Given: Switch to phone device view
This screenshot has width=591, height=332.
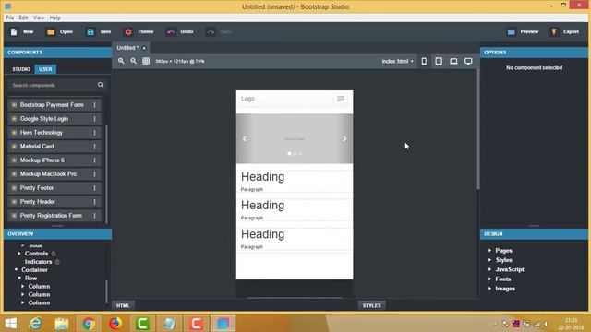Looking at the screenshot, I should (424, 61).
